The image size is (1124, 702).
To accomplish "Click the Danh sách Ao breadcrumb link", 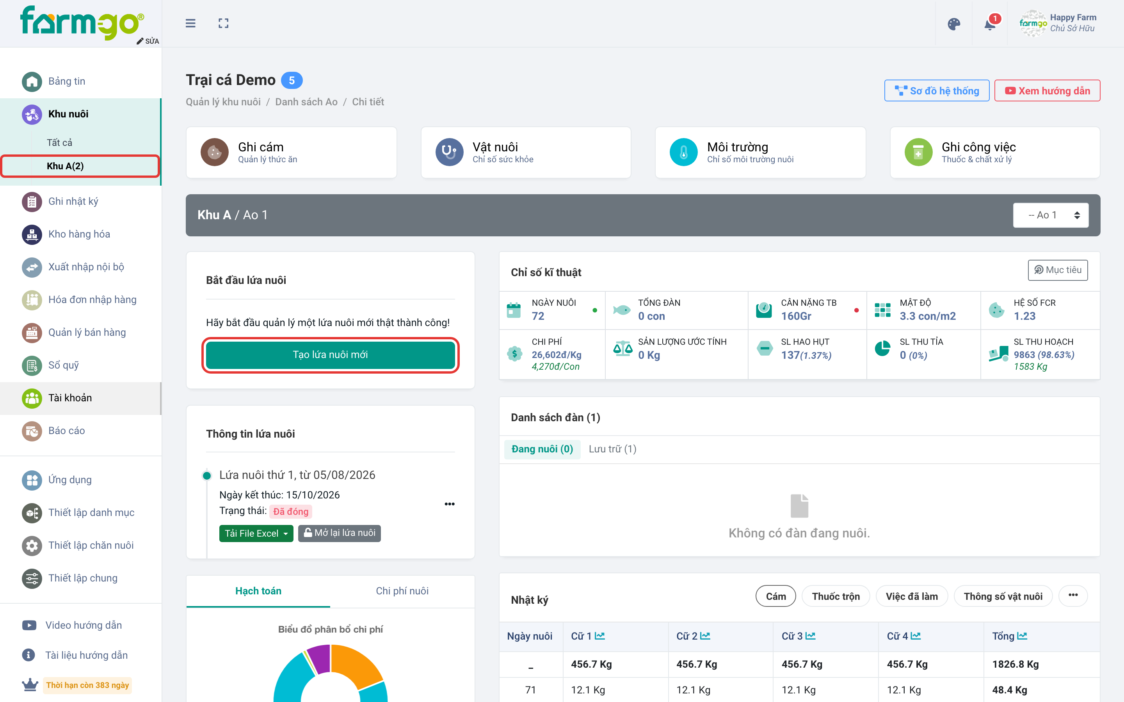I will click(306, 102).
